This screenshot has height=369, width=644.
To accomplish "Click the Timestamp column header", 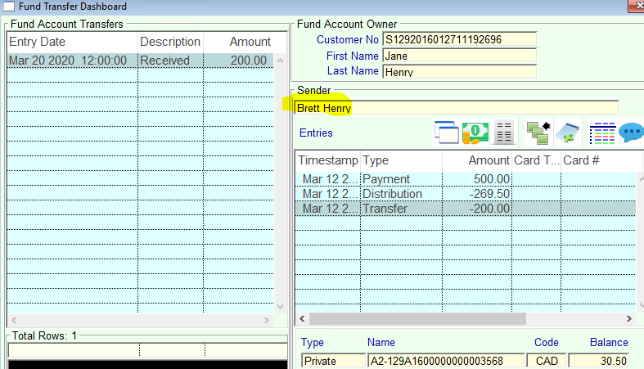I will (x=328, y=160).
